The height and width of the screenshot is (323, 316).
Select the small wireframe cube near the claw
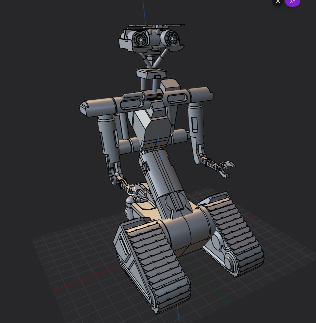pos(132,190)
